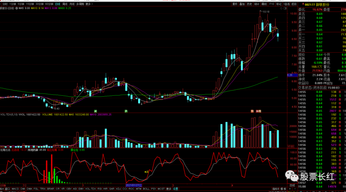Click the 画线 draw line button
The image size is (346, 192).
coord(264,4)
